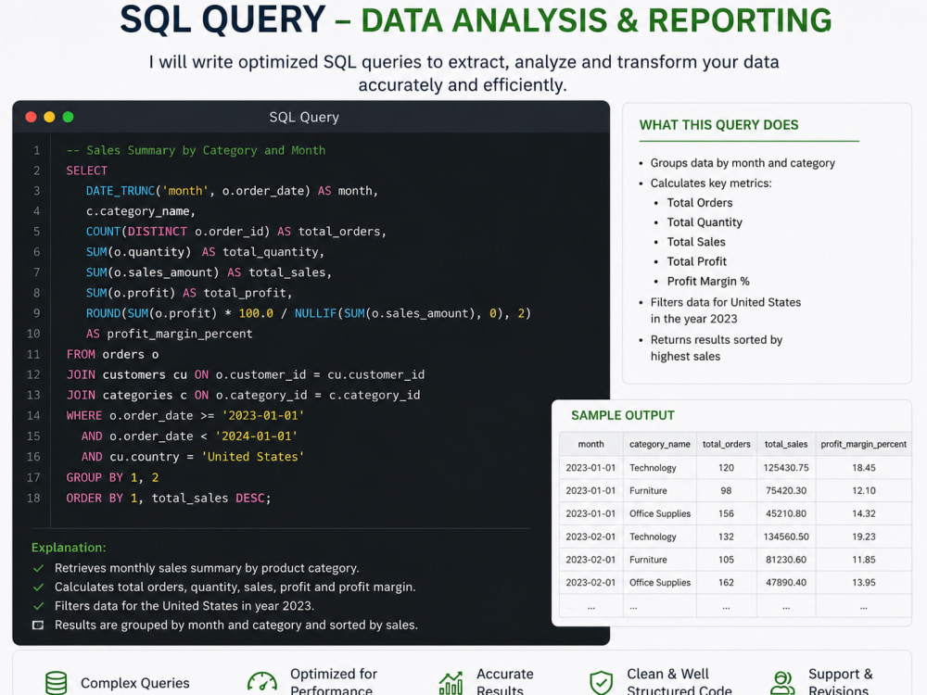This screenshot has width=927, height=695.
Task: Click the shield checkmark icon beside Clean & Well Structured Code
Action: (x=601, y=683)
